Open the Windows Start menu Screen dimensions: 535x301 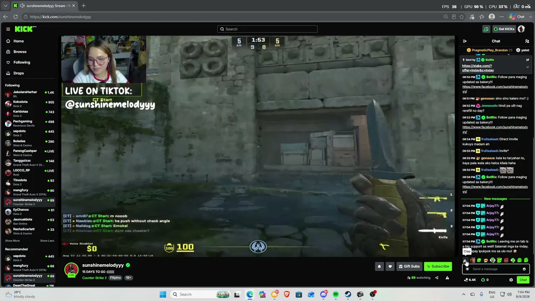coord(163,294)
